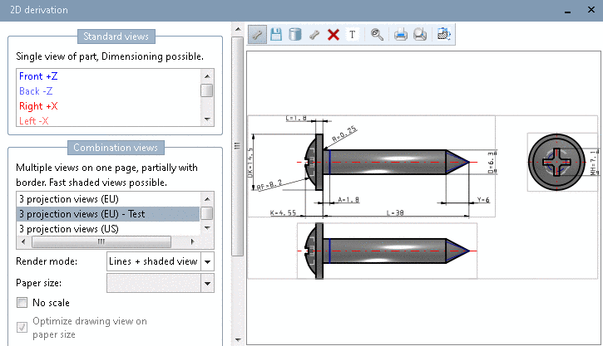Viewport: 603px width, 346px height.
Task: Click the database cylinder icon
Action: pyautogui.click(x=294, y=35)
